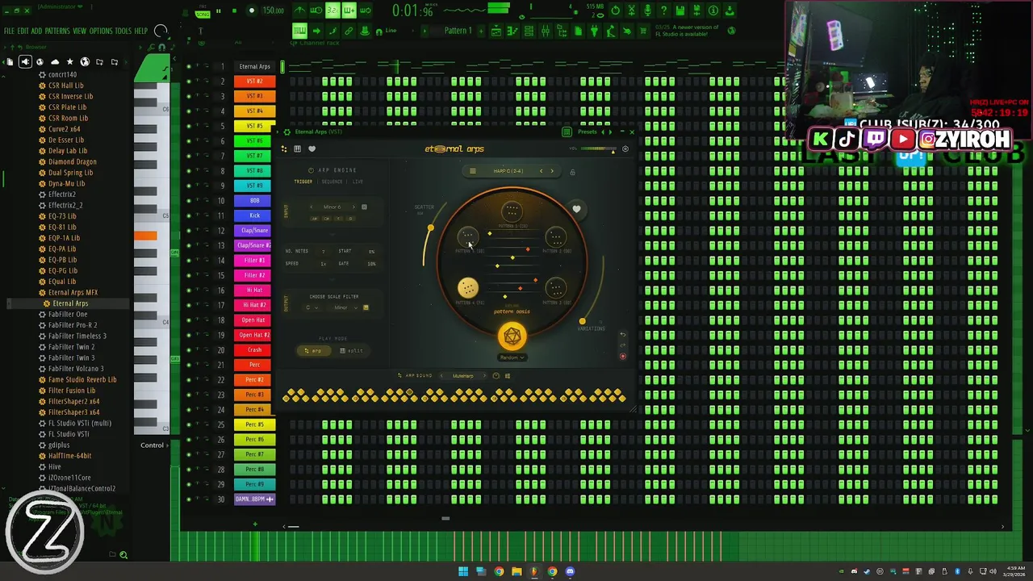Screen dimensions: 1033x581
Task: Adjust the SCATTER arc slider handle
Action: tap(430, 228)
